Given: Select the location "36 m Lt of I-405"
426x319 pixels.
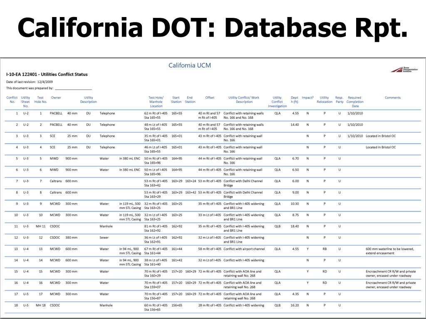Looking at the screenshot, I should [x=156, y=238].
